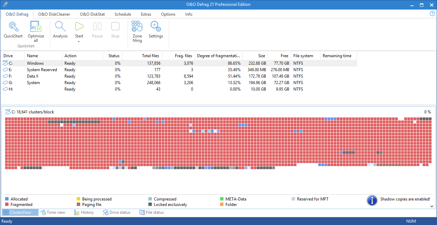Open Settings gears icon

(x=156, y=26)
